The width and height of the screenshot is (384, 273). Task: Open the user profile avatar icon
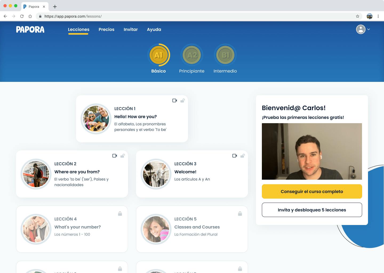(x=361, y=29)
